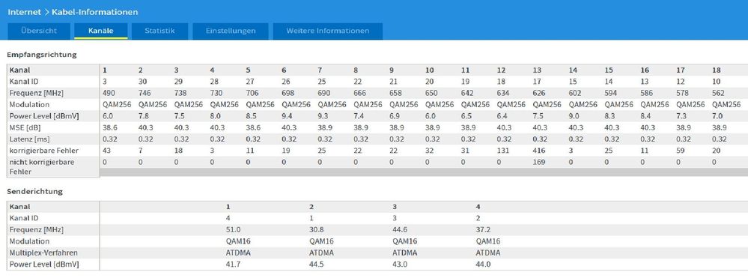This screenshot has width=748, height=278.
Task: Click the Power Level value 9.3
Action: [323, 116]
